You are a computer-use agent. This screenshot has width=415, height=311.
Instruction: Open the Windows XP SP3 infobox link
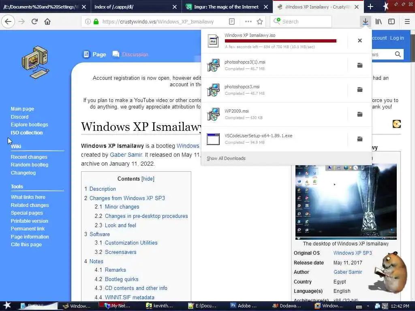coord(353,253)
